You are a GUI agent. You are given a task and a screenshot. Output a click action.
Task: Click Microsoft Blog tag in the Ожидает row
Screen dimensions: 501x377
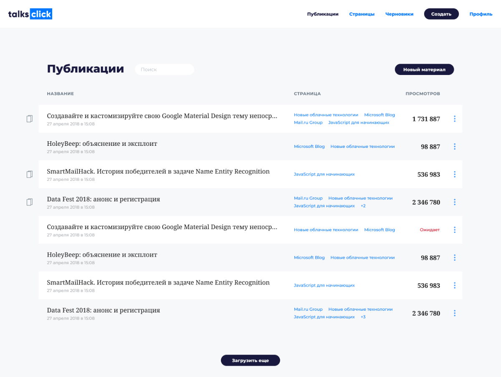[380, 230]
